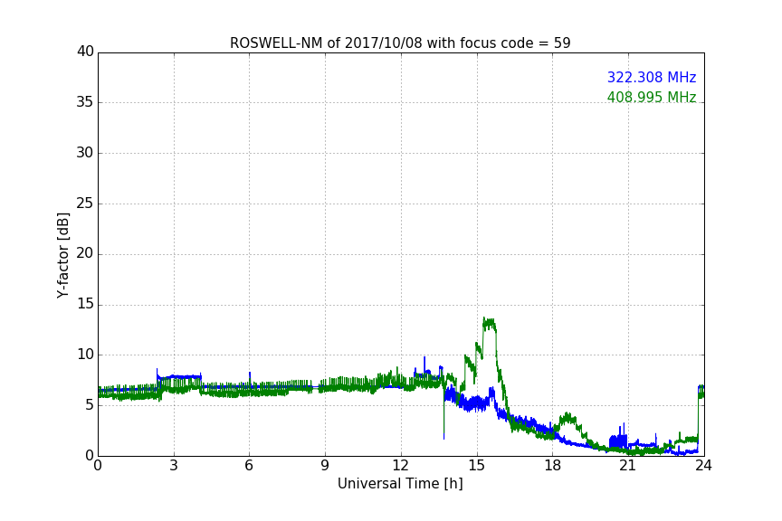Click the y-axis tick value 30

click(x=85, y=153)
